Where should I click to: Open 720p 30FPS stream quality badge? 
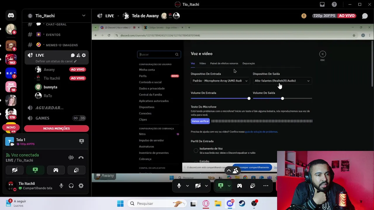point(324,16)
